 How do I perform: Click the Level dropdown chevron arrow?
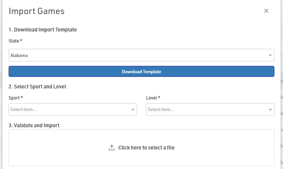270,109
